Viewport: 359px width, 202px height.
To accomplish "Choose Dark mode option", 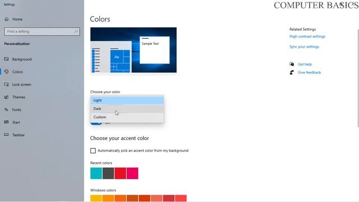I will (x=127, y=108).
